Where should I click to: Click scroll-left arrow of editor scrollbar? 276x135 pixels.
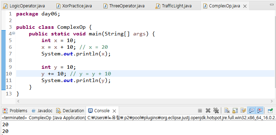18,101
